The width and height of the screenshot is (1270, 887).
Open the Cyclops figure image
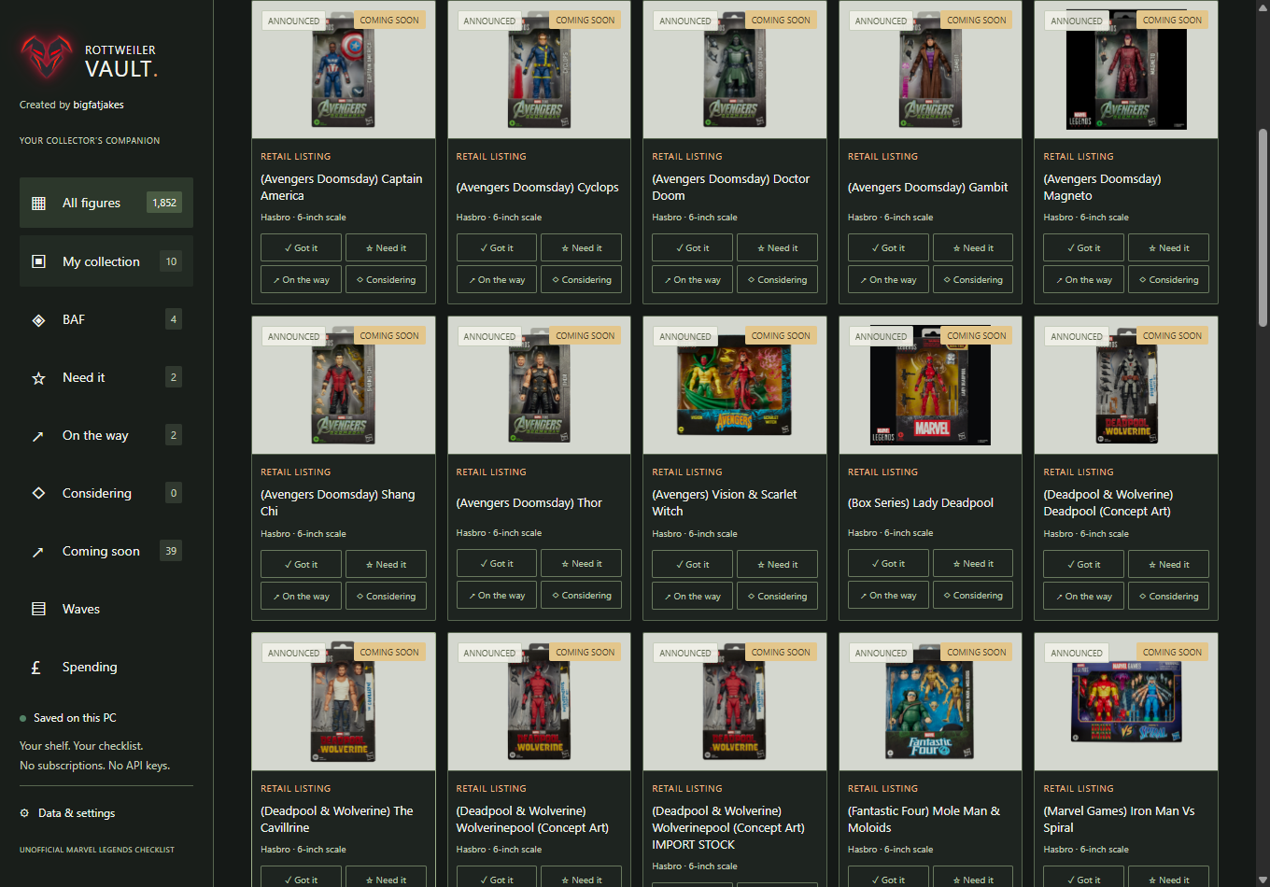539,70
